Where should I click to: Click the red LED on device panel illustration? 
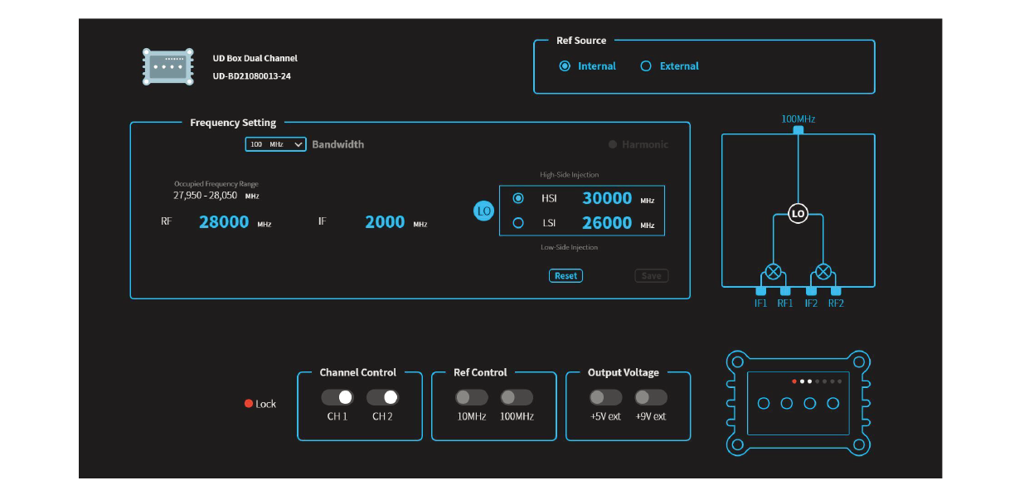coord(794,381)
